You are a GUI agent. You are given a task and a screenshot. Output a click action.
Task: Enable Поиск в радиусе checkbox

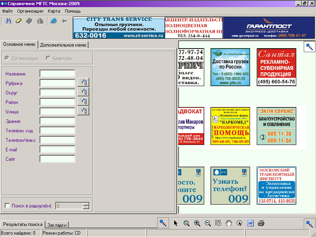pos(7,205)
